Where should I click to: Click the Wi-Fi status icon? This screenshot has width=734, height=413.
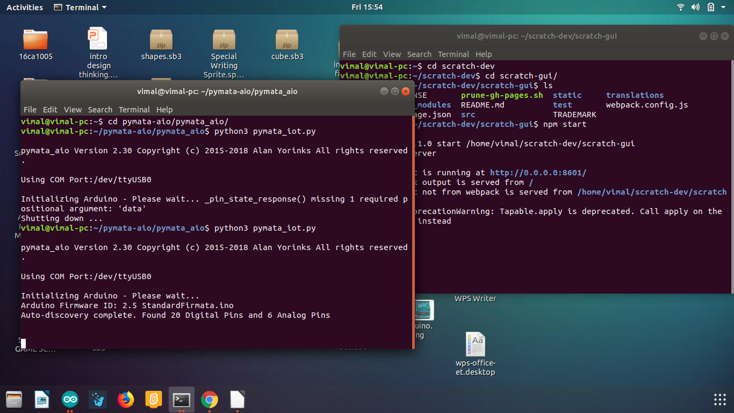(x=681, y=7)
